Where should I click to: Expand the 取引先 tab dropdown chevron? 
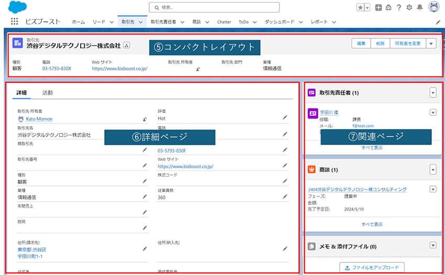pos(140,22)
